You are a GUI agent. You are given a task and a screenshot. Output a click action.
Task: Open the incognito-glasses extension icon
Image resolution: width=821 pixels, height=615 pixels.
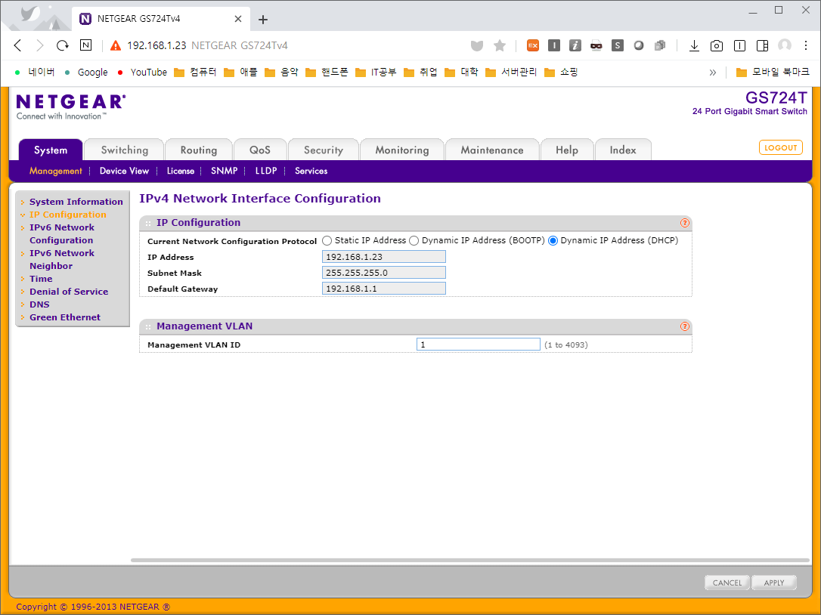click(596, 45)
